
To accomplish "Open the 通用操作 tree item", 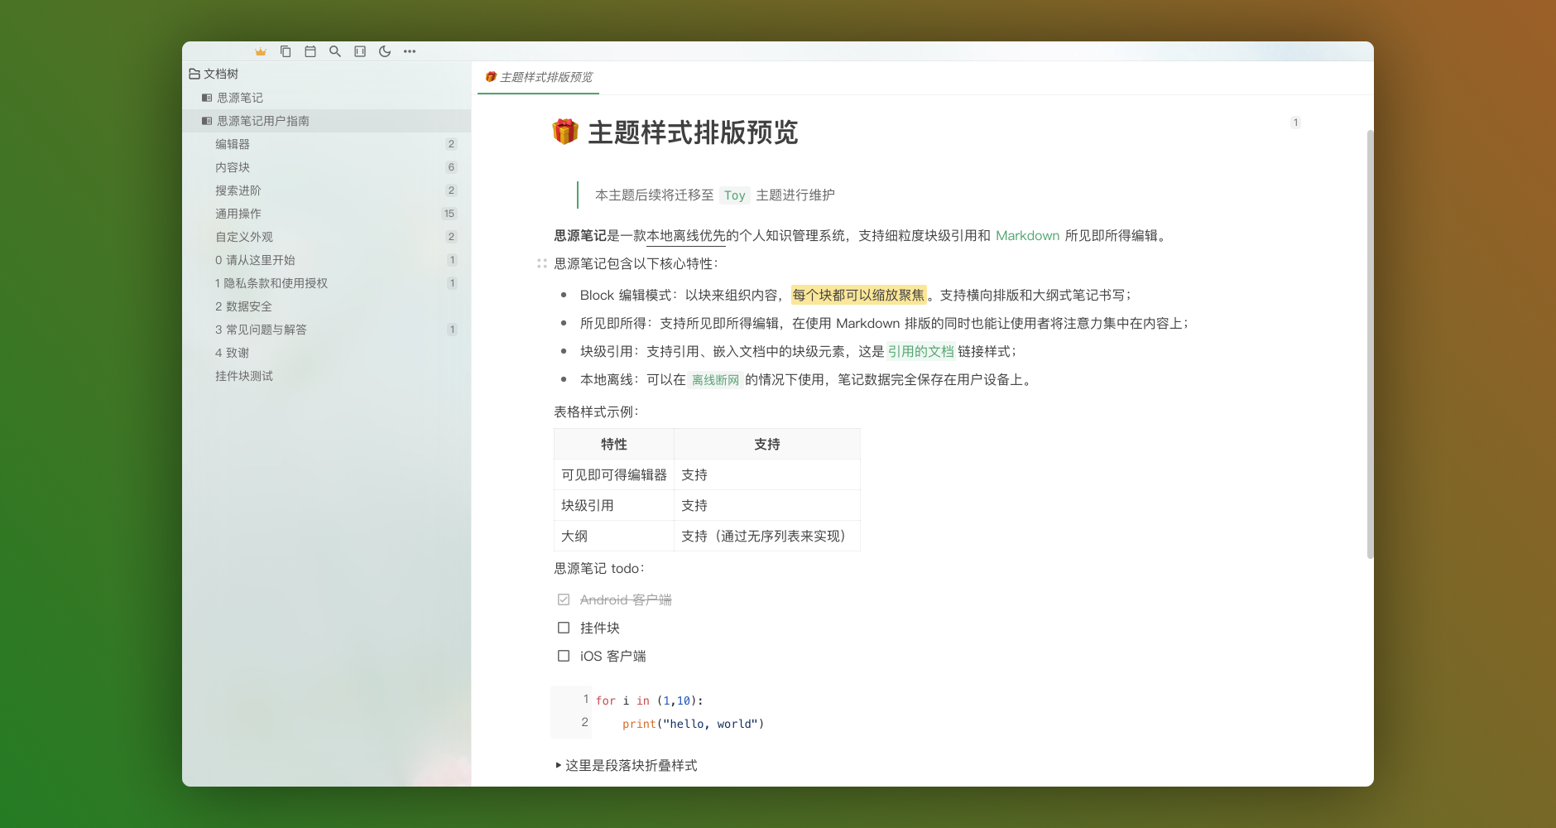I will (x=327, y=214).
